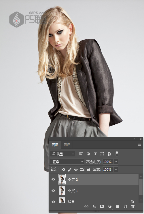Create new group folder icon

tap(118, 206)
